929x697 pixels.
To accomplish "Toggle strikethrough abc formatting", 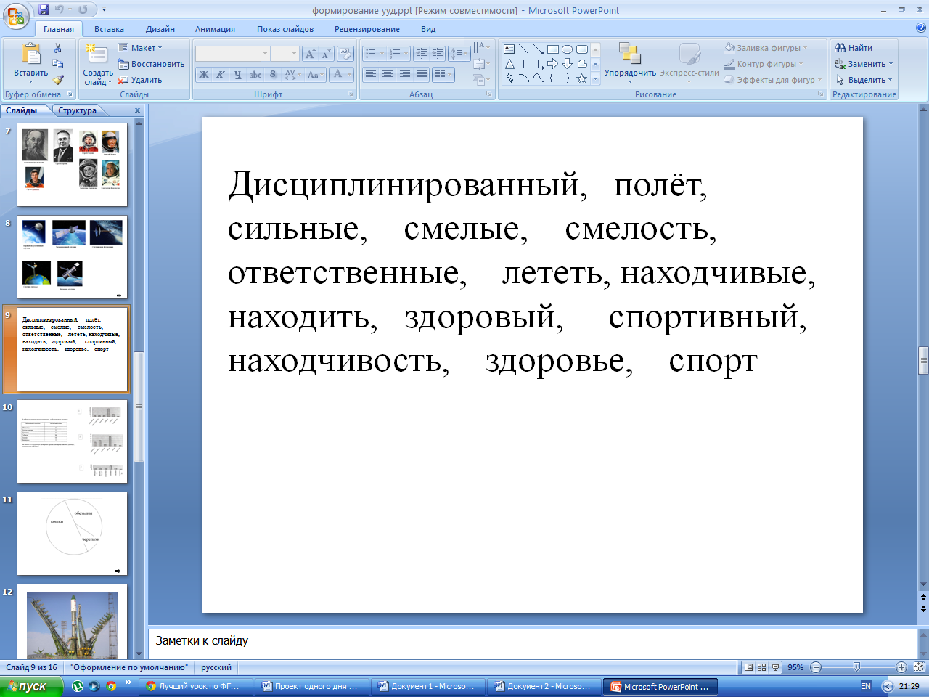I will click(255, 74).
